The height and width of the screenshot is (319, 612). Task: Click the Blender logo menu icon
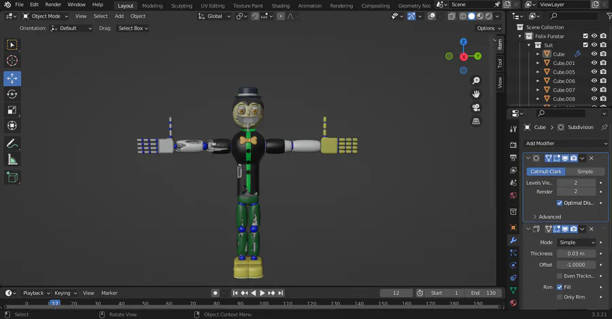7,5
